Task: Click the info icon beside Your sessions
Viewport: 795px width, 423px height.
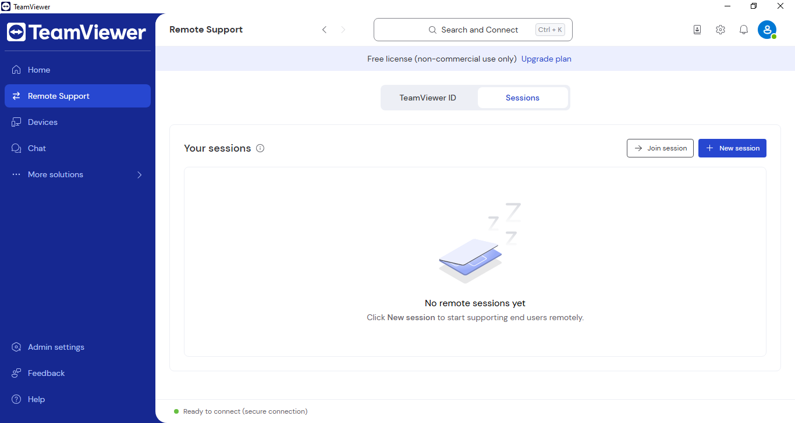Action: point(260,148)
